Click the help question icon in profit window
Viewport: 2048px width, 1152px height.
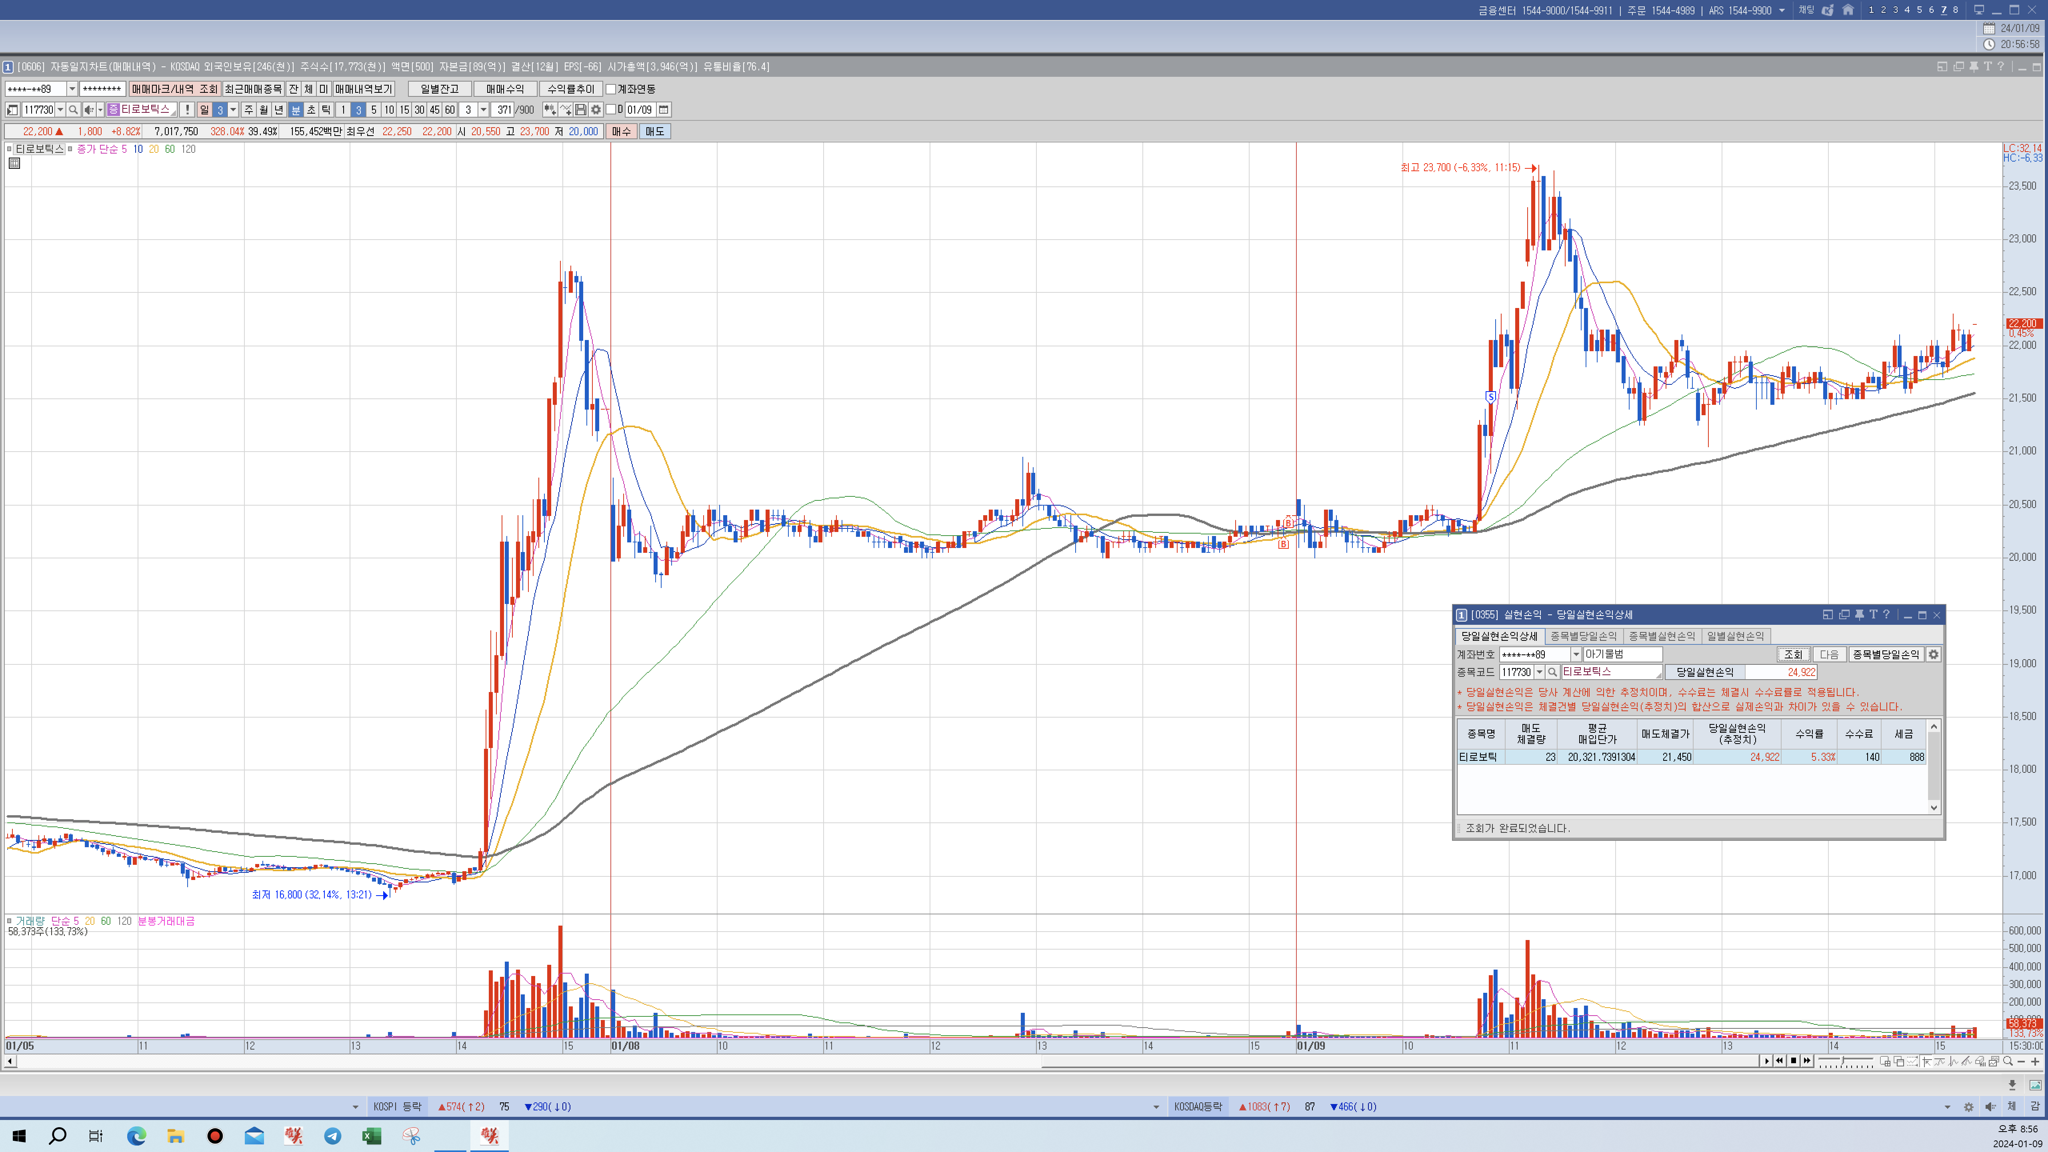click(x=1887, y=614)
